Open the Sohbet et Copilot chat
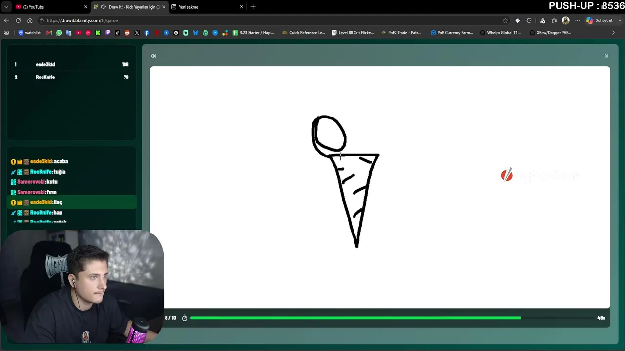Screen dimensions: 625x351 tap(600, 20)
